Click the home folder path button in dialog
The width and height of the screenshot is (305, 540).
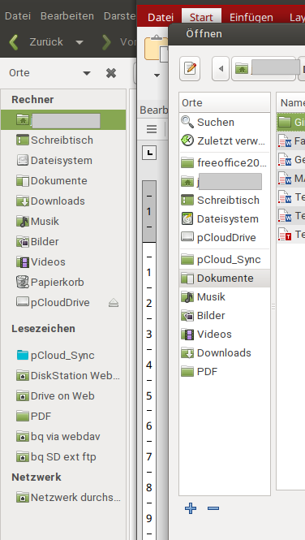click(264, 69)
